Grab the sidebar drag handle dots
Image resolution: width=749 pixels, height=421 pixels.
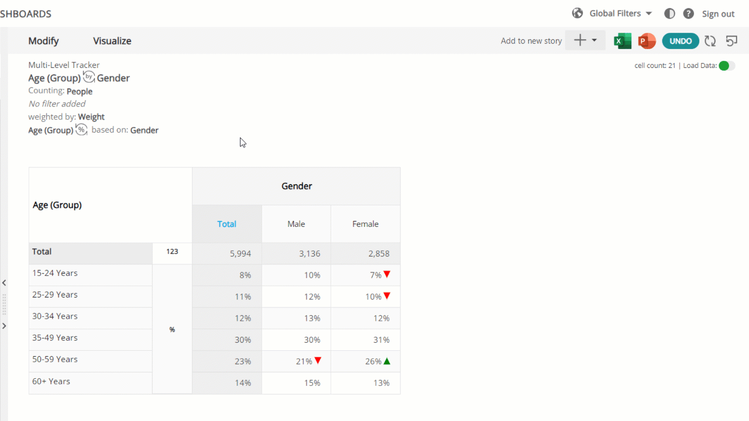pyautogui.click(x=4, y=305)
